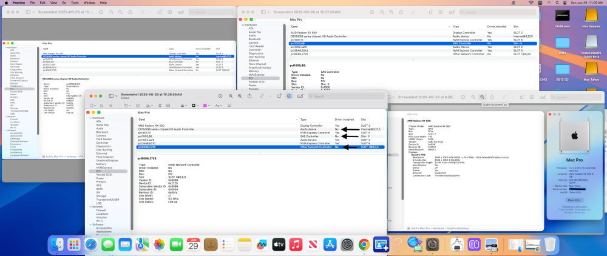Select the Mac Sequoia drive on desktop
Image resolution: width=607 pixels, height=256 pixels.
click(x=591, y=18)
